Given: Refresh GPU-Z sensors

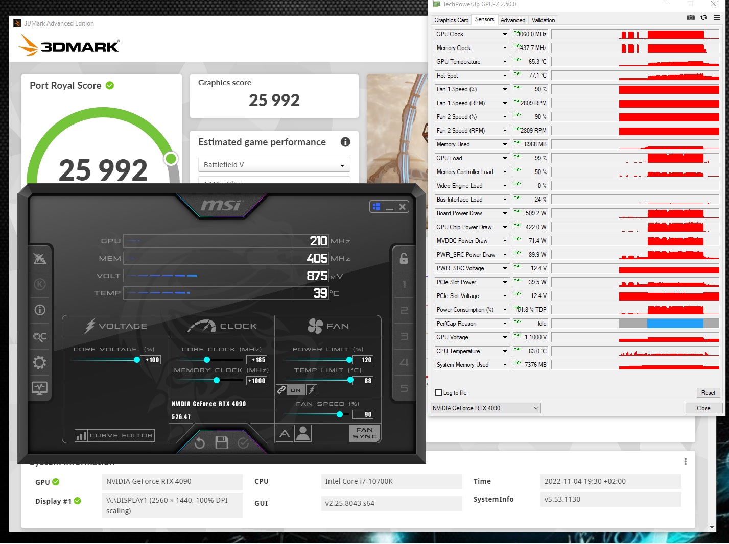Looking at the screenshot, I should [703, 17].
